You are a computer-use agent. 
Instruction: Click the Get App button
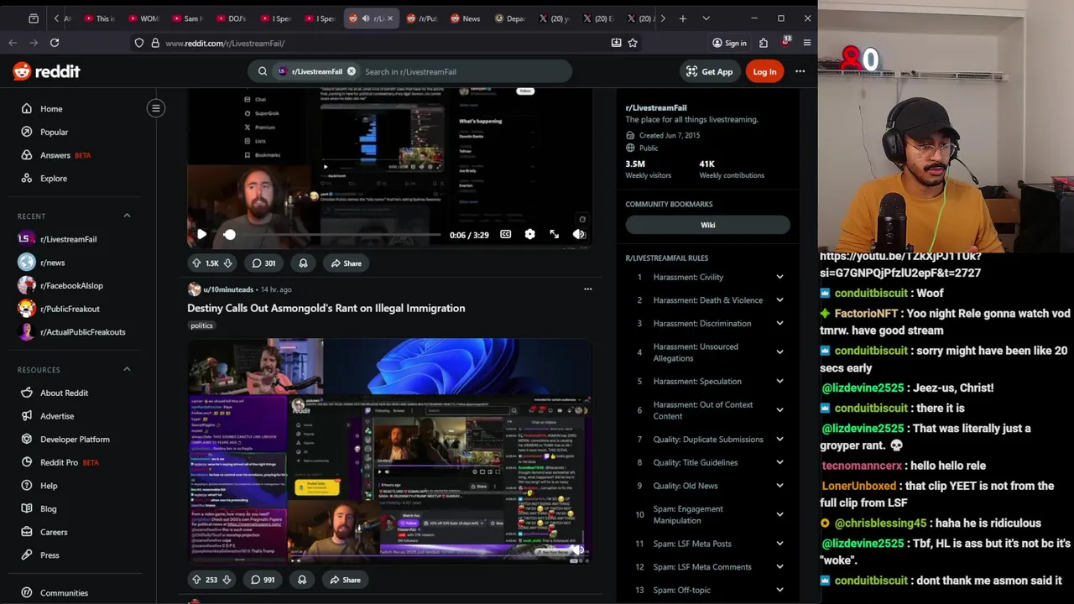(x=709, y=71)
